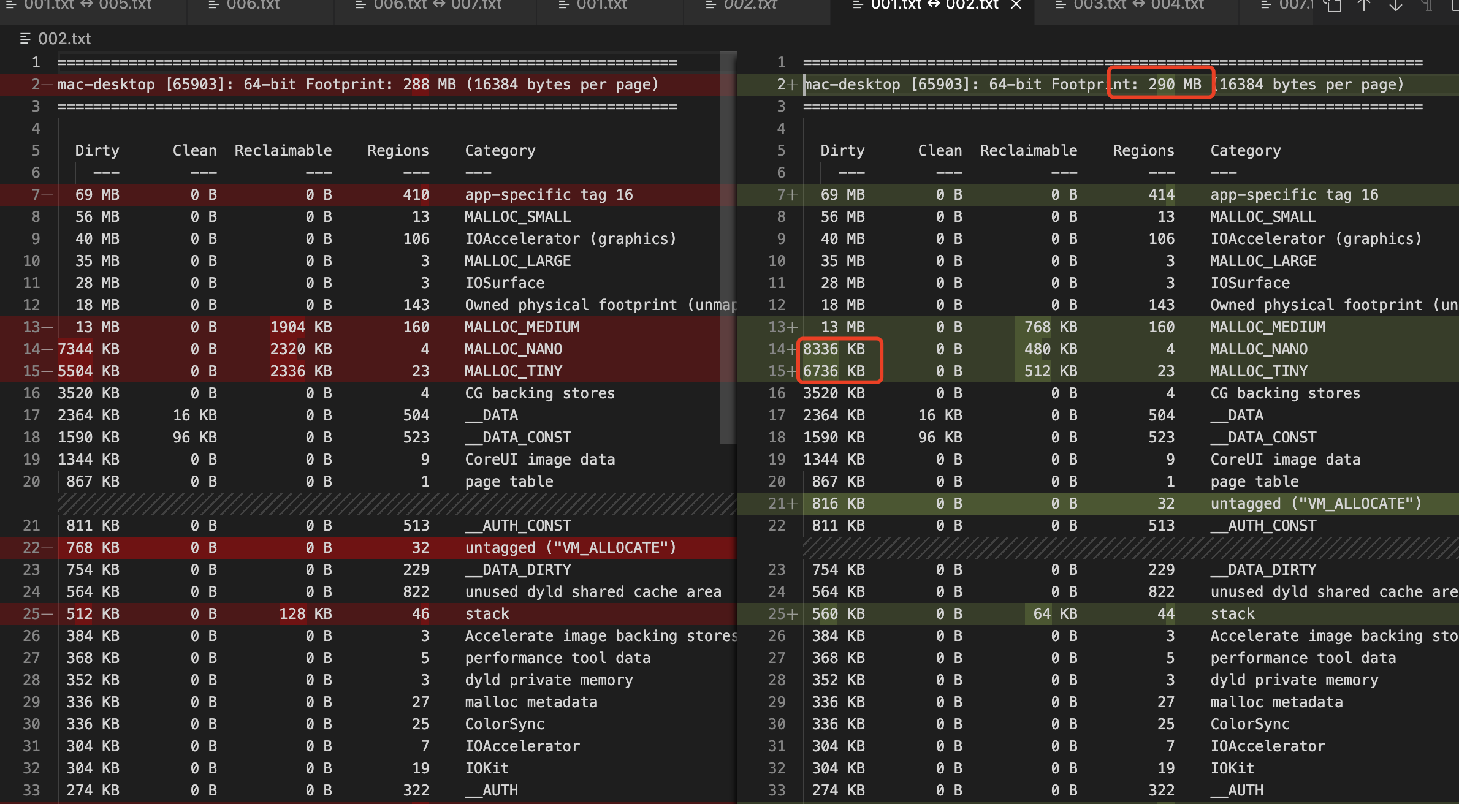
Task: Click the file icon beside 002.txt breadcrumb
Action: 25,39
